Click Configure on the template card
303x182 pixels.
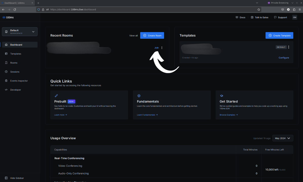coord(284,58)
